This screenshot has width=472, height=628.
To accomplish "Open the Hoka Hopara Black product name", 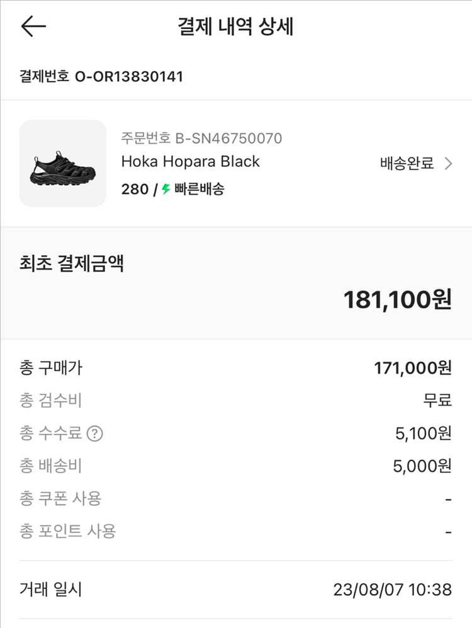I will [x=190, y=161].
